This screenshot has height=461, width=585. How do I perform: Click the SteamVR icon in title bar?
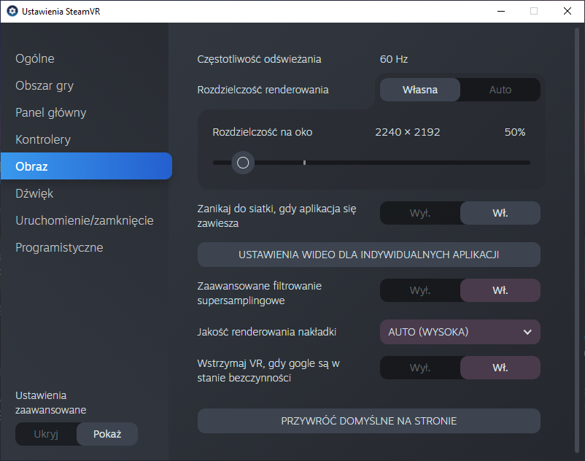point(12,11)
